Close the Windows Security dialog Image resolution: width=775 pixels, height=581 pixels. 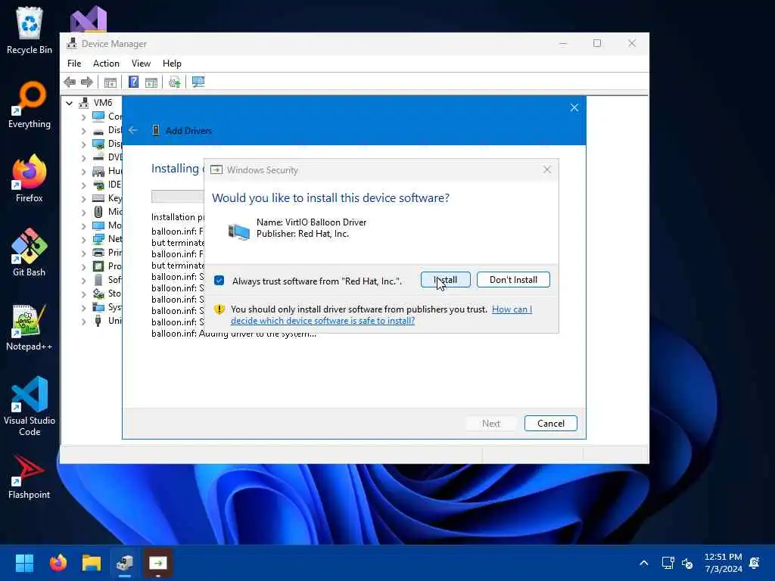pos(546,169)
